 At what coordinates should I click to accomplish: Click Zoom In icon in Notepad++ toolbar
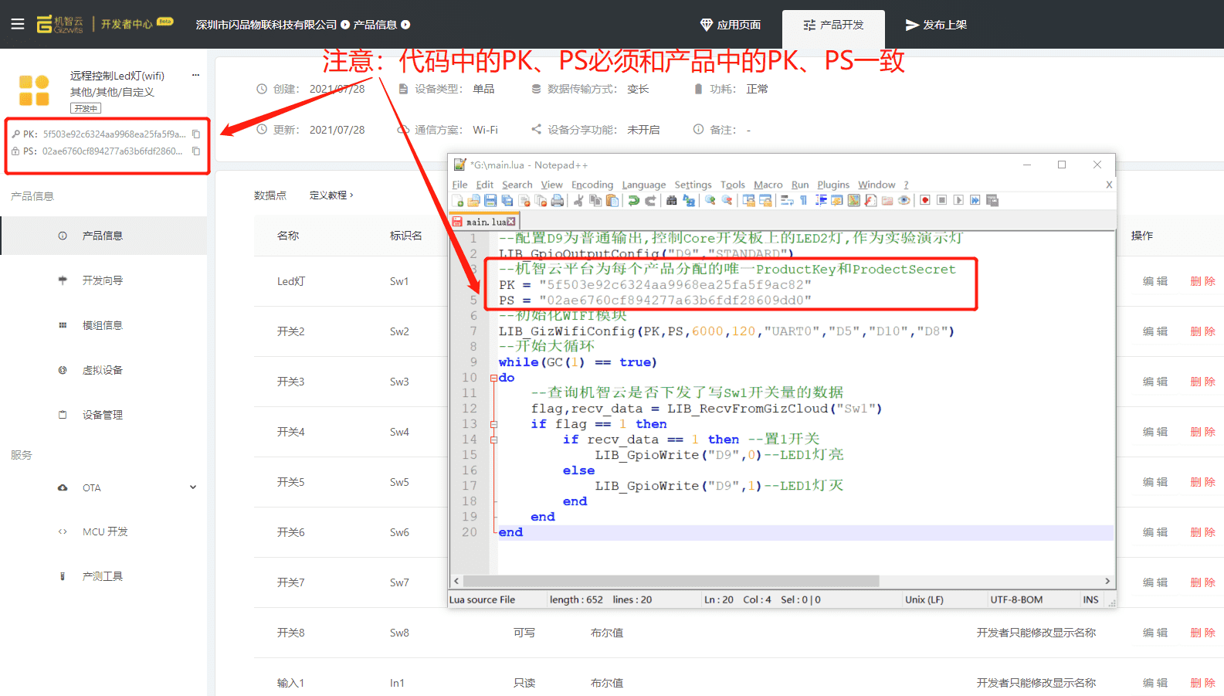(x=710, y=200)
